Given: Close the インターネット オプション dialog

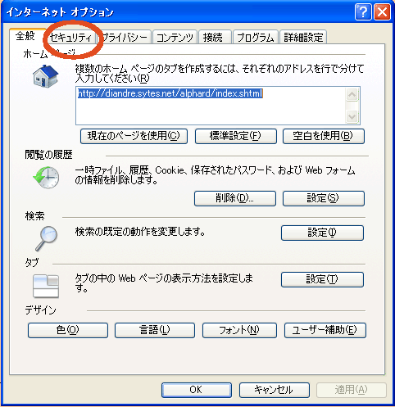Looking at the screenshot, I should (x=382, y=12).
